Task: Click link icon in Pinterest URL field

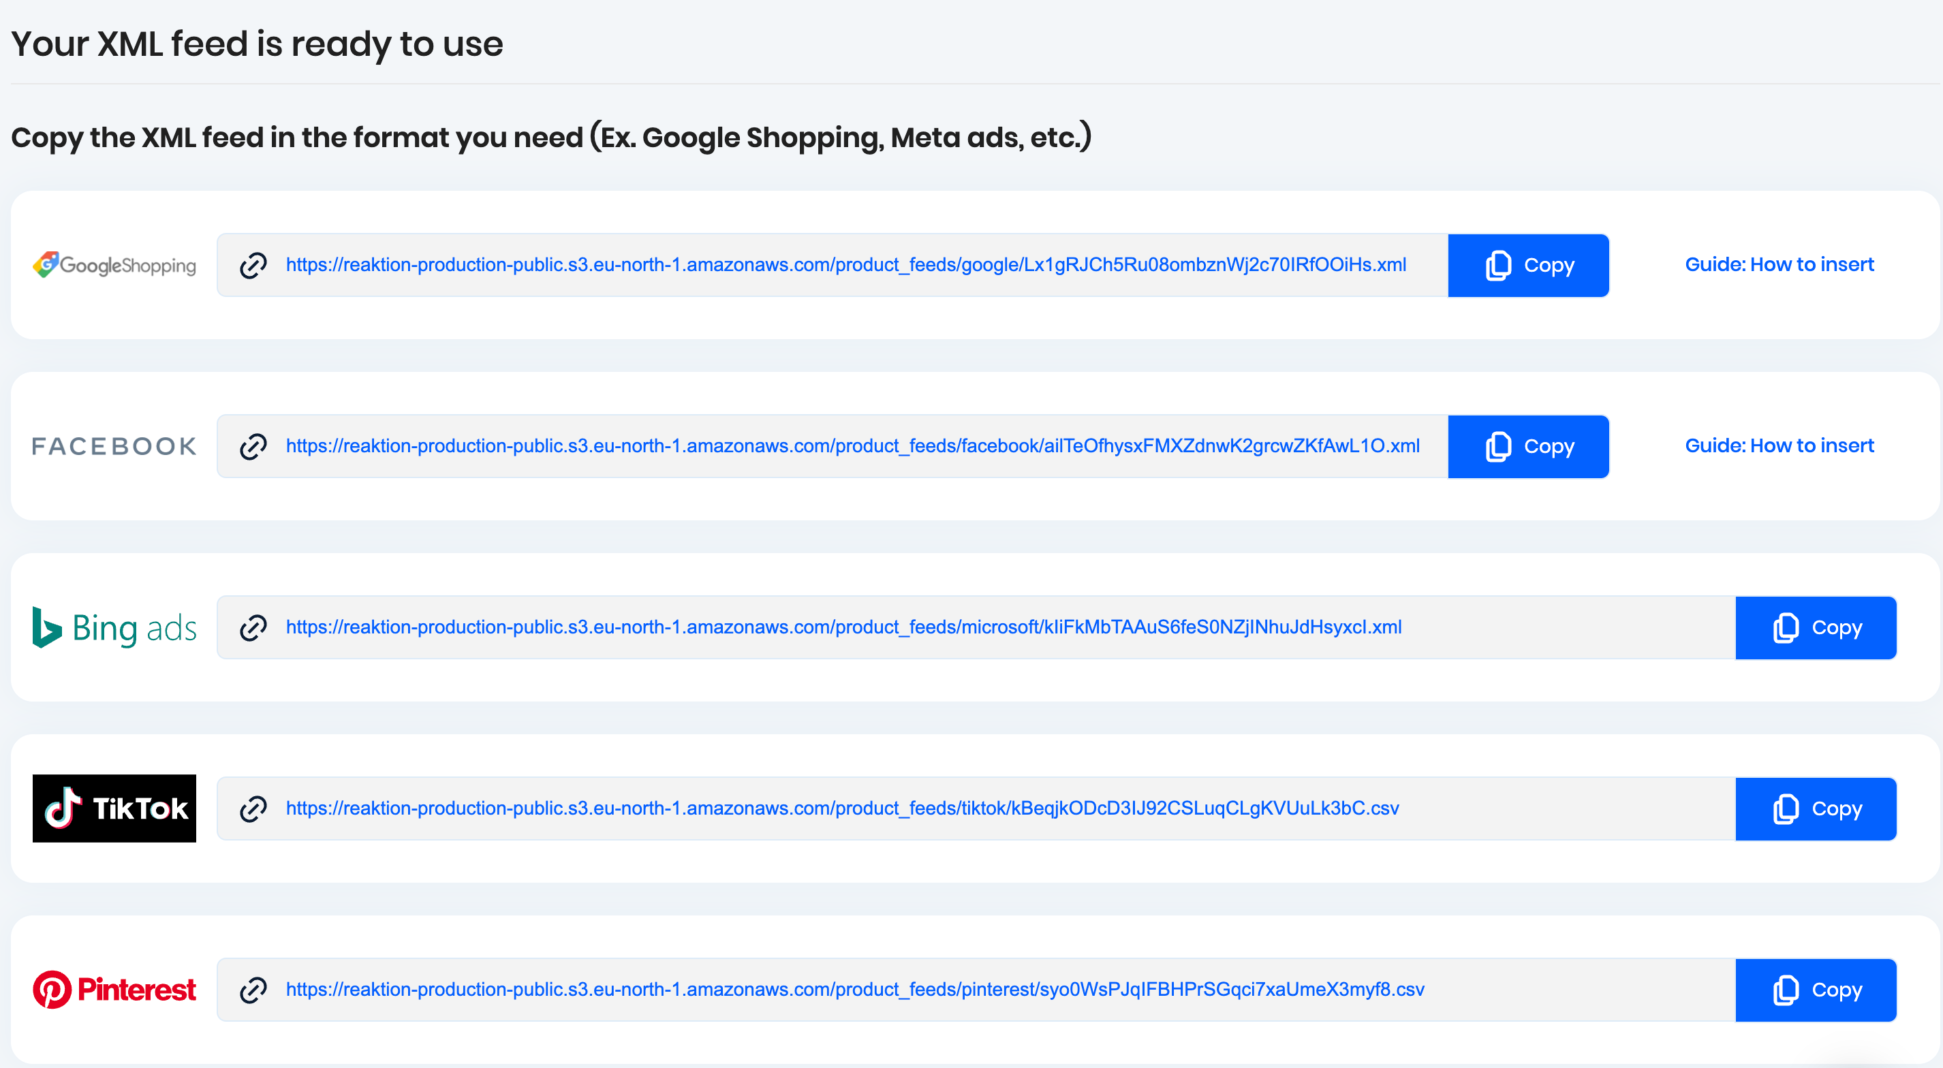Action: tap(253, 990)
